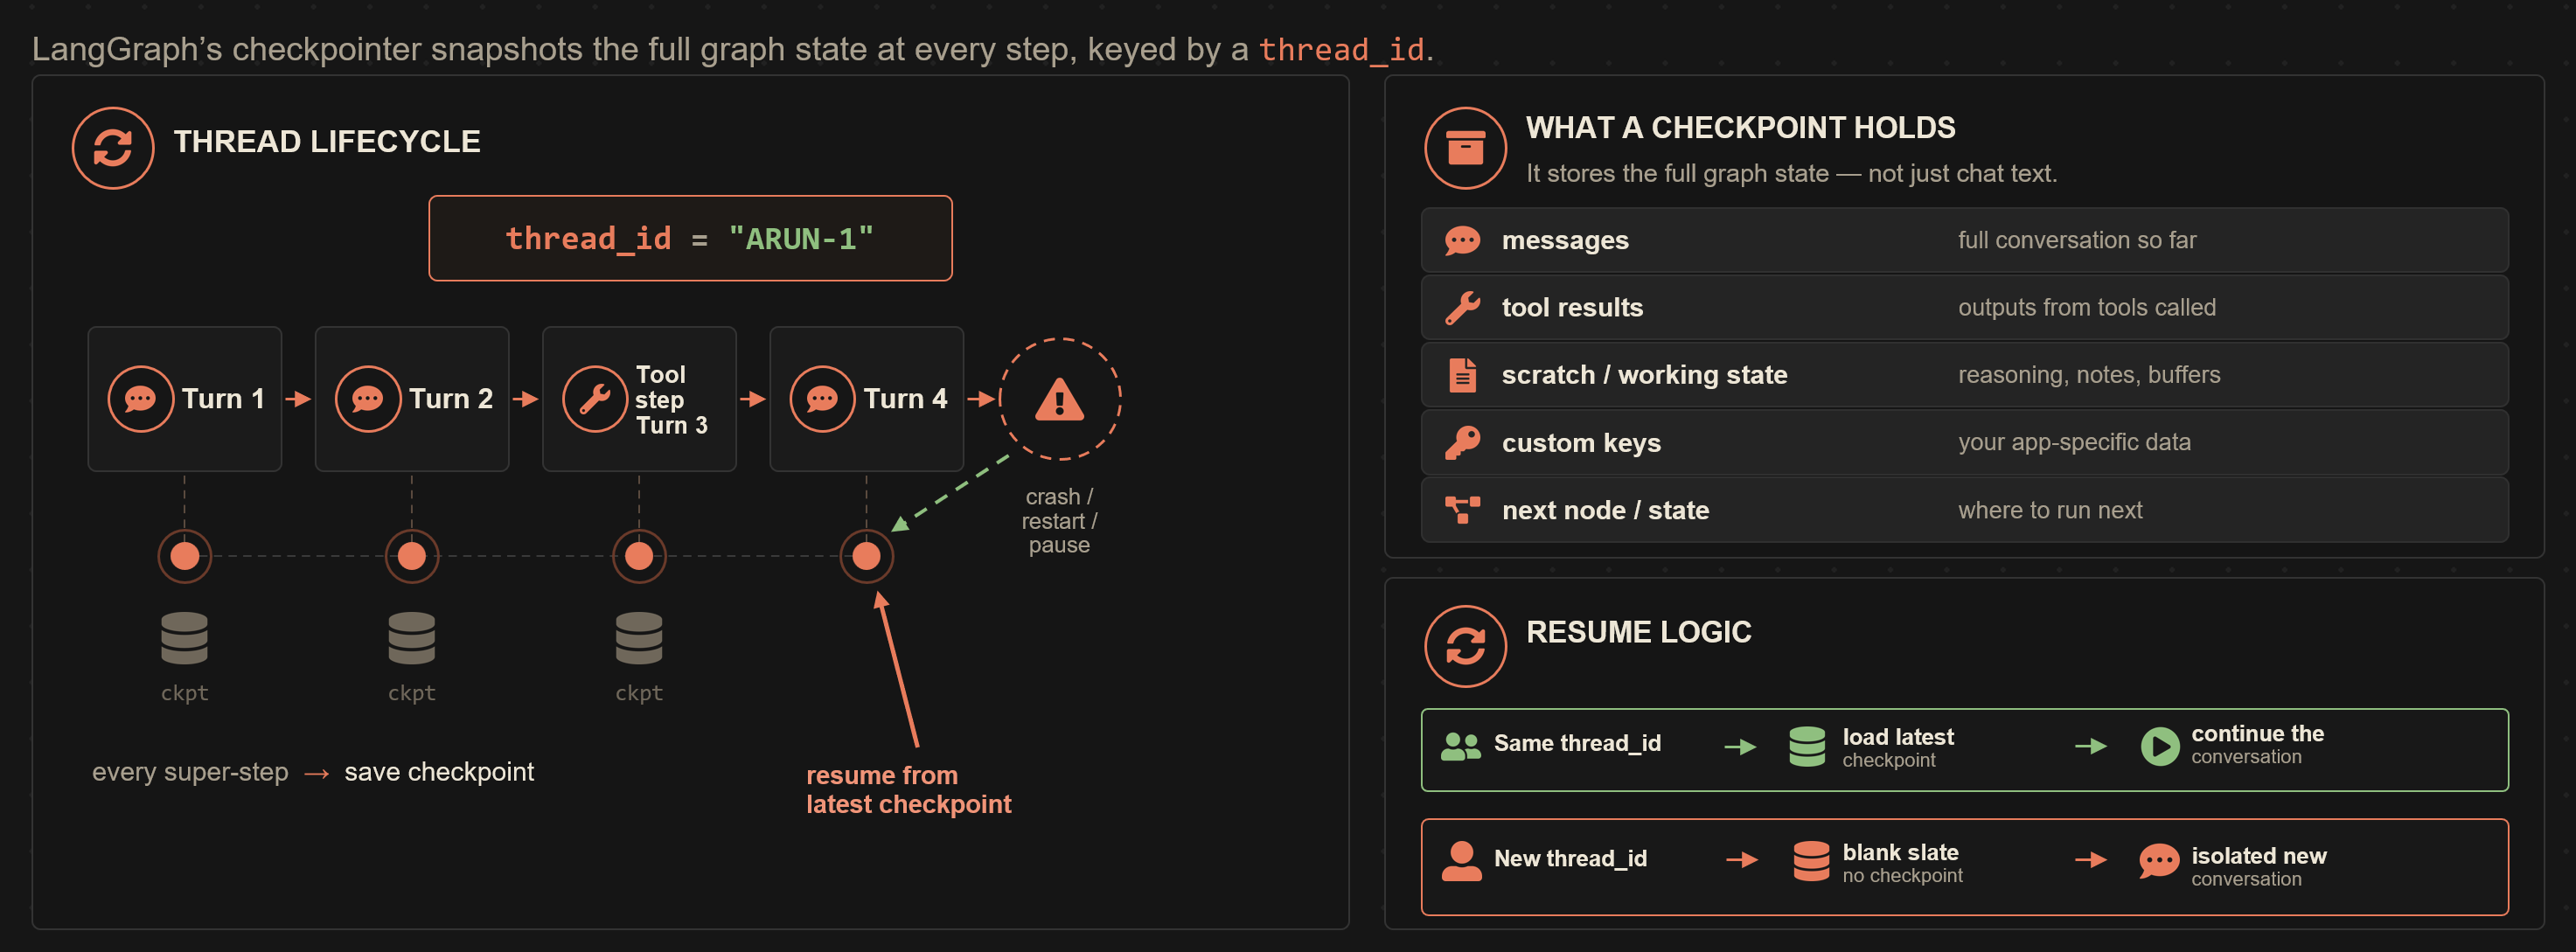Click the ckpt label under Turn 1
Viewport: 2576px width, 952px height.
pyautogui.click(x=184, y=693)
